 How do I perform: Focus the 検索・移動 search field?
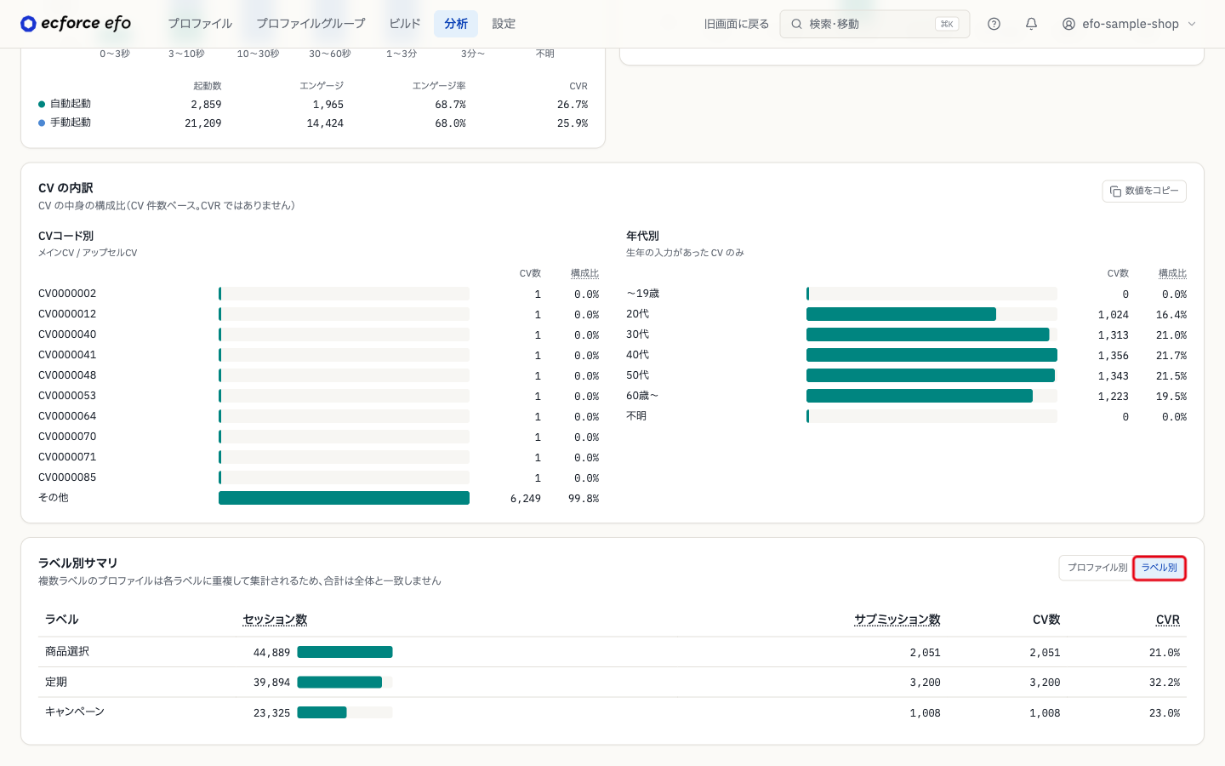[875, 24]
